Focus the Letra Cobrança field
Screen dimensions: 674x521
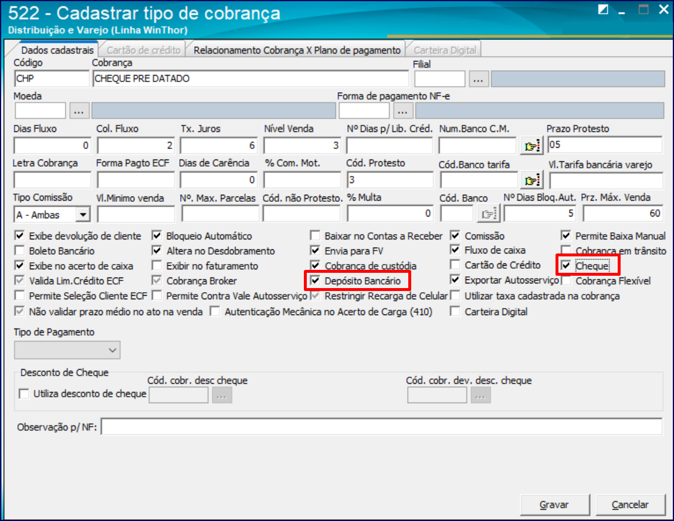pyautogui.click(x=52, y=180)
